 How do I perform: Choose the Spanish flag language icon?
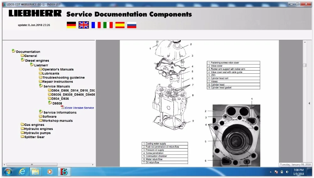120,25
